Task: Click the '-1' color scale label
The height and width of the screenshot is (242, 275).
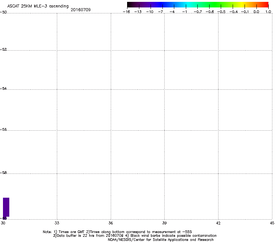Action: point(184,12)
